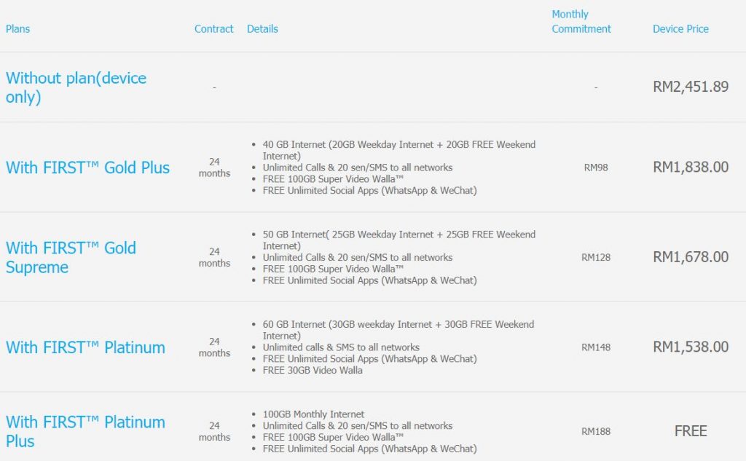Click the RM1,838.00 Gold Plus price
This screenshot has height=461, width=746.
click(x=691, y=167)
